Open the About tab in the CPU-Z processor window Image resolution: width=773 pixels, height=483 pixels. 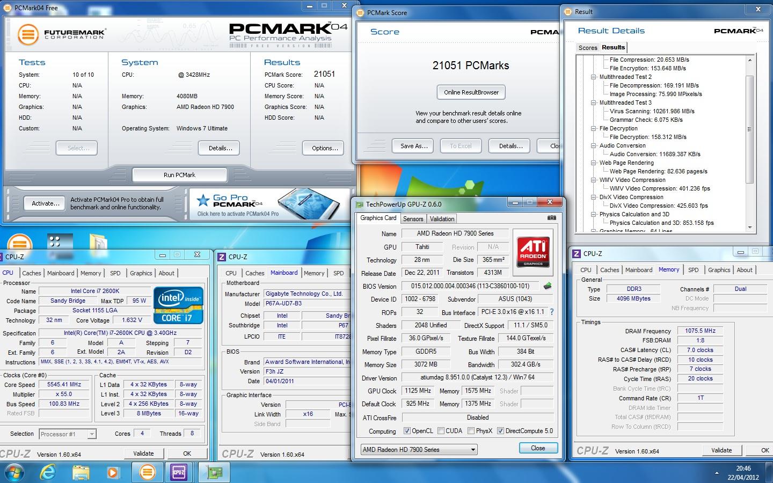[166, 273]
